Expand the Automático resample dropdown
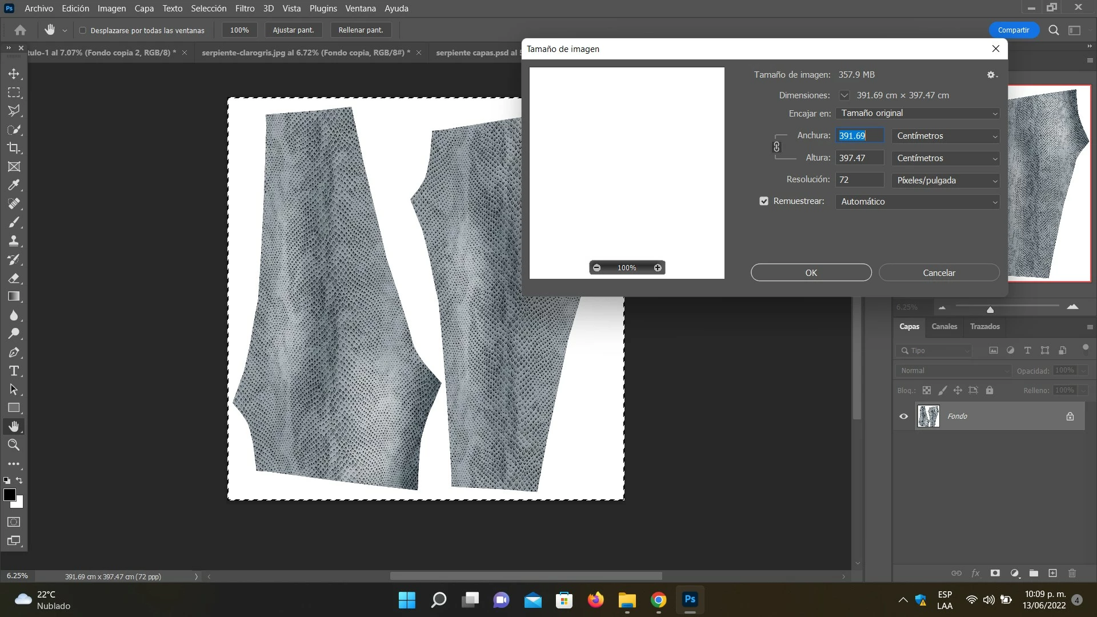Image resolution: width=1097 pixels, height=617 pixels. click(x=918, y=202)
